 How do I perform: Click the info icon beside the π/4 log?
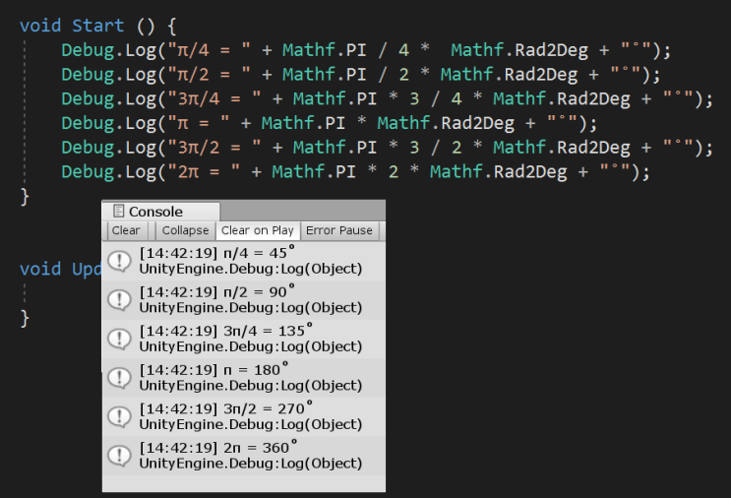119,261
